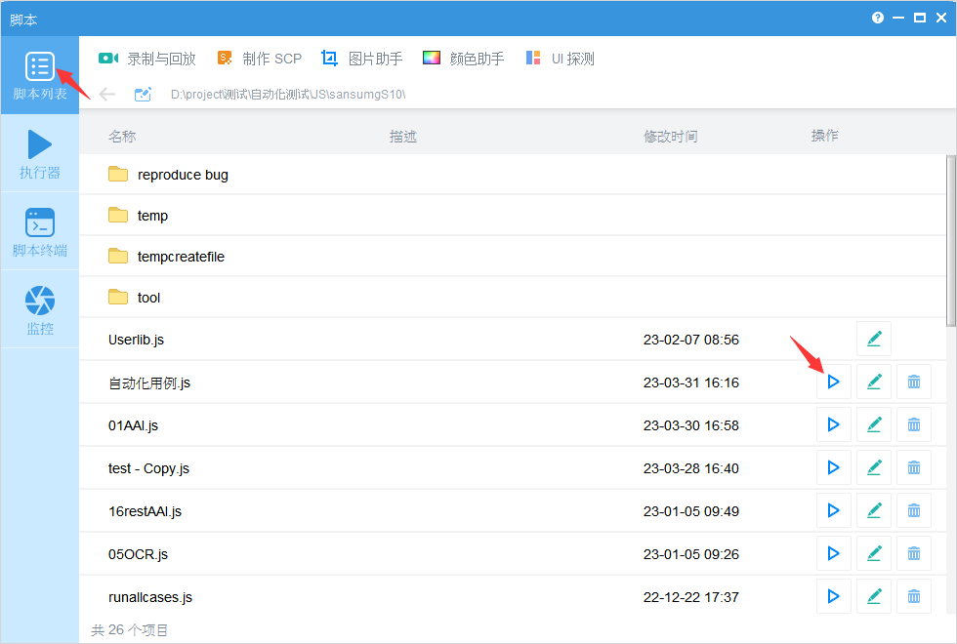Screen dimensions: 957x644
Task: Open the temp folder
Action: click(x=513, y=216)
